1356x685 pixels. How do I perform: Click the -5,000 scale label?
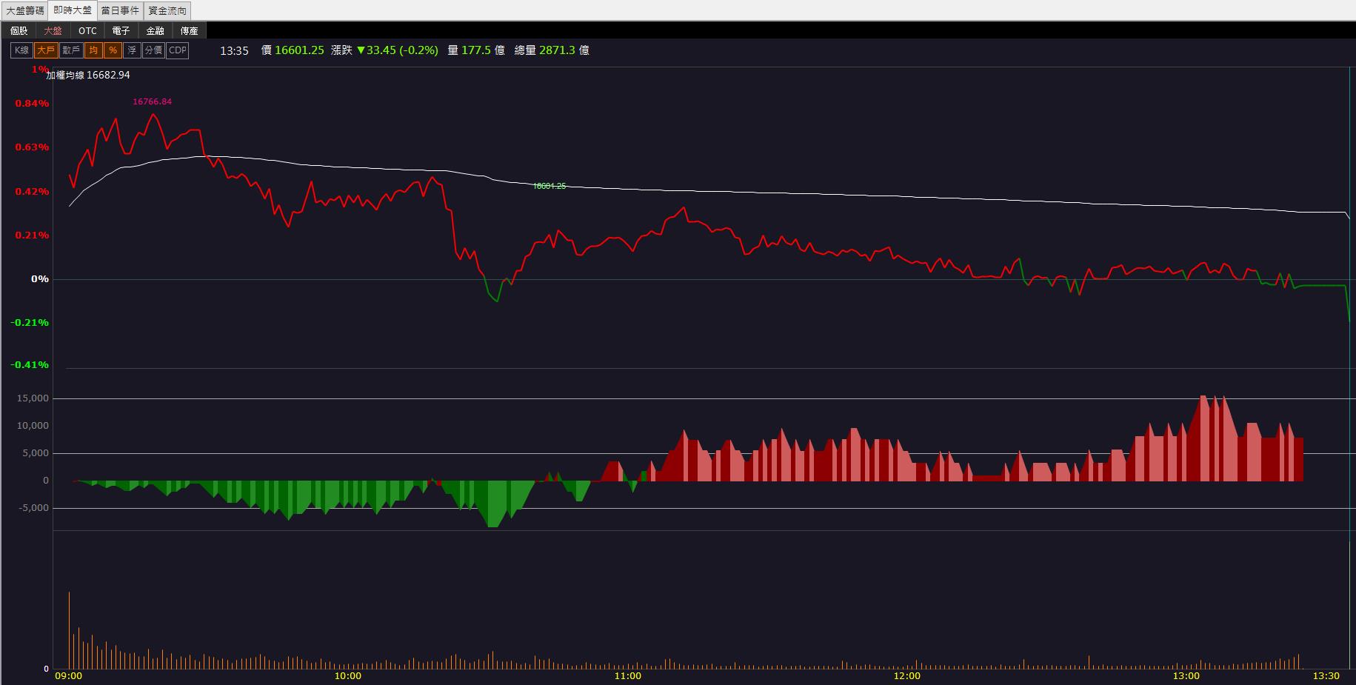pyautogui.click(x=33, y=508)
